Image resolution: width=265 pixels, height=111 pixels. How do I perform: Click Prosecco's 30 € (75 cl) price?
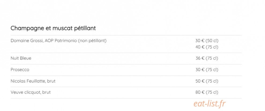(x=207, y=69)
